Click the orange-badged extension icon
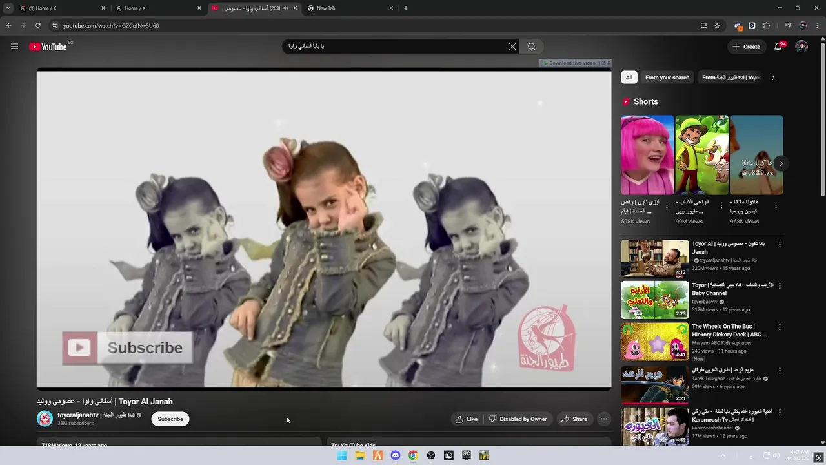This screenshot has height=465, width=826. point(738,26)
